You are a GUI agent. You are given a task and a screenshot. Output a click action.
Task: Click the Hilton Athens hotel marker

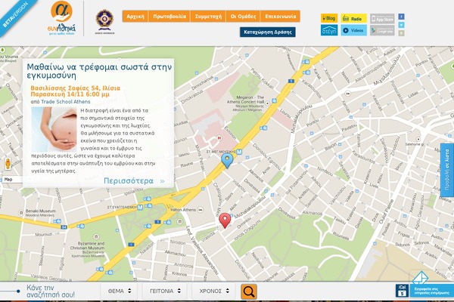(200, 210)
